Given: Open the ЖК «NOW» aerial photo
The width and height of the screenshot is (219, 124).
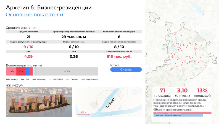Looking at the screenshot, I should tap(39, 102).
